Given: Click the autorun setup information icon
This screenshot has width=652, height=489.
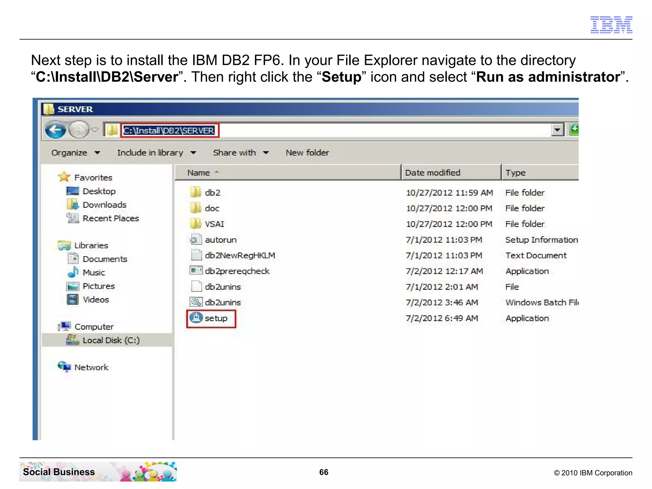Looking at the screenshot, I should click(x=195, y=239).
